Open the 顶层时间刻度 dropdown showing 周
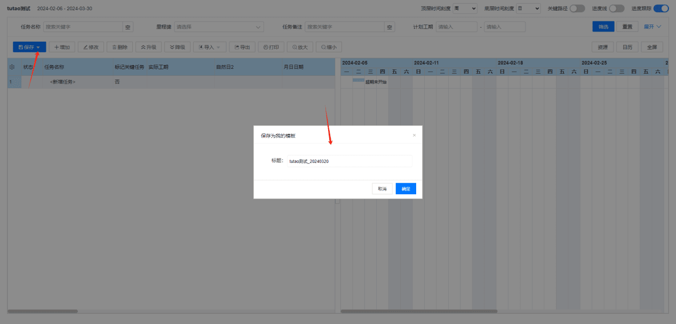The width and height of the screenshot is (676, 324). click(x=465, y=9)
